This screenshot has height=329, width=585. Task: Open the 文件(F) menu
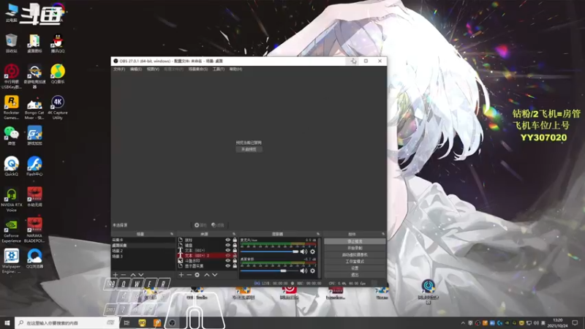click(119, 69)
